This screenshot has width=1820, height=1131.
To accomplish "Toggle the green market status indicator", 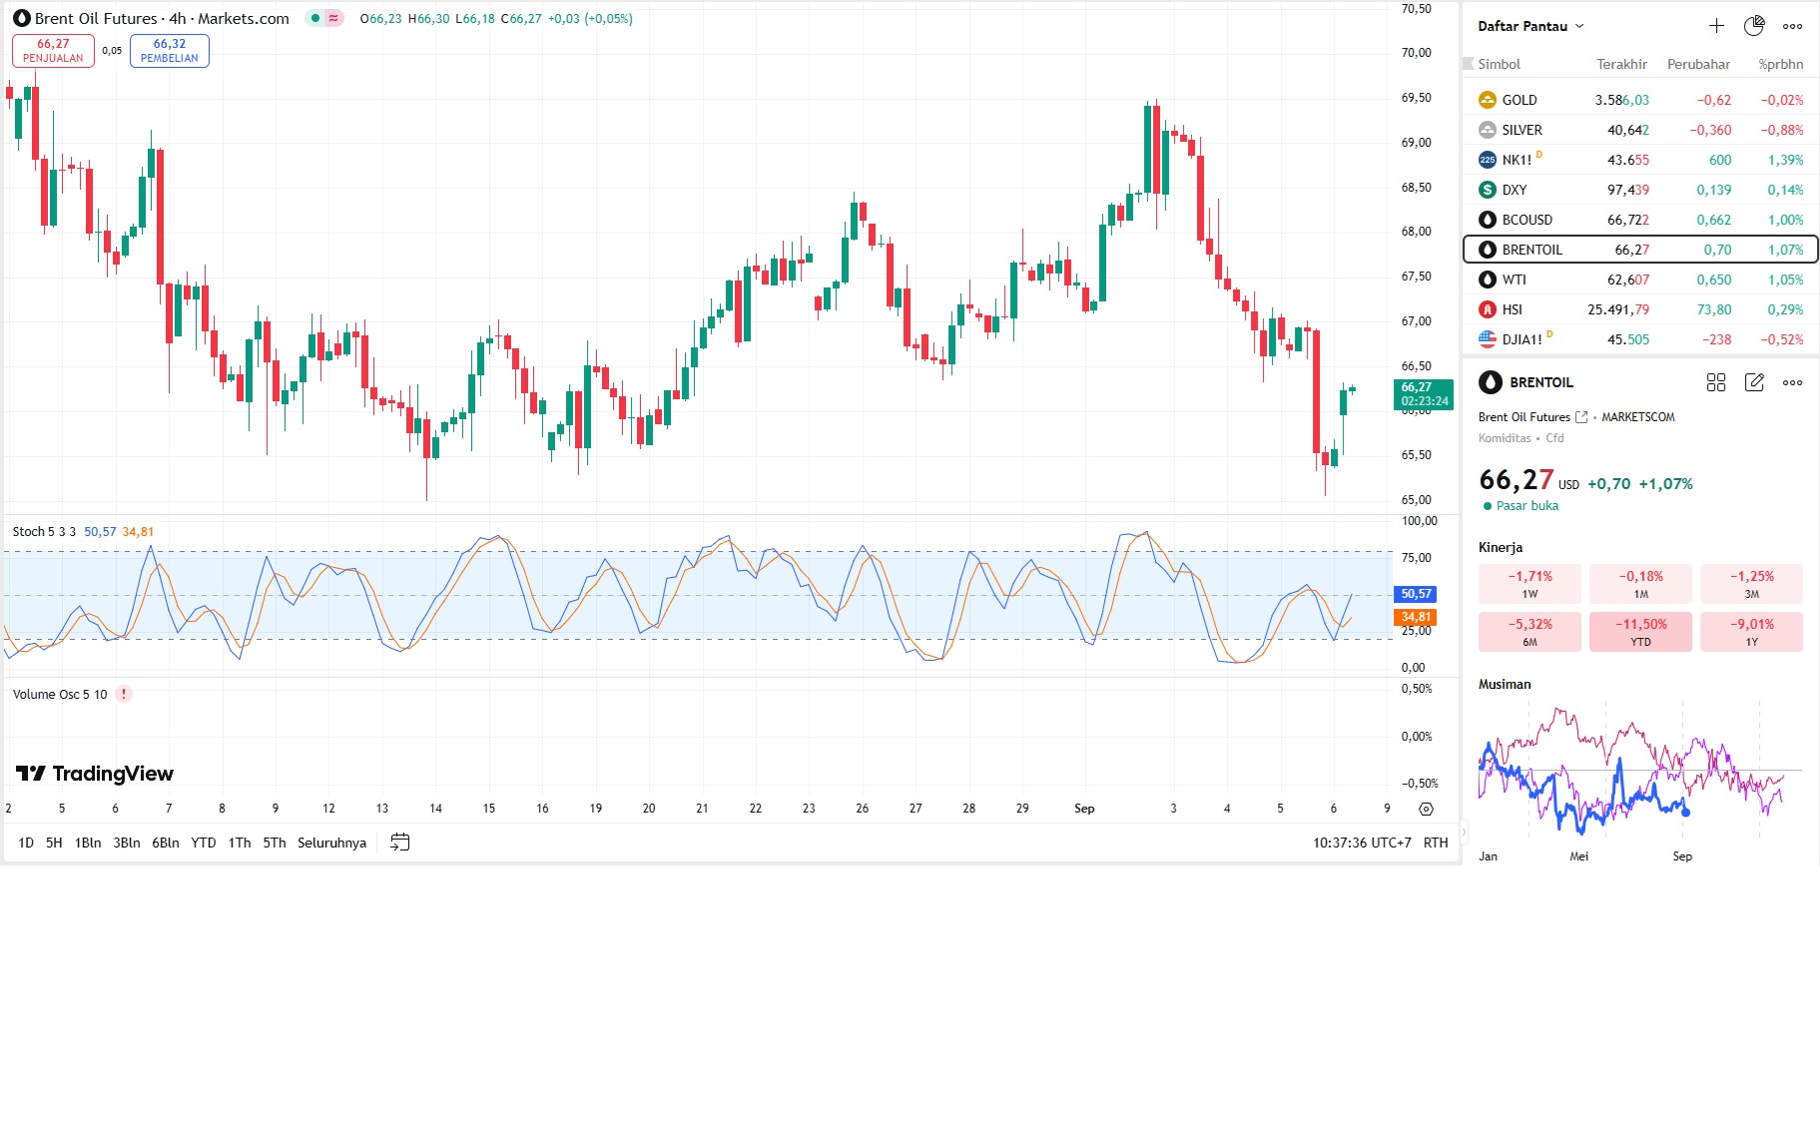I will (315, 18).
